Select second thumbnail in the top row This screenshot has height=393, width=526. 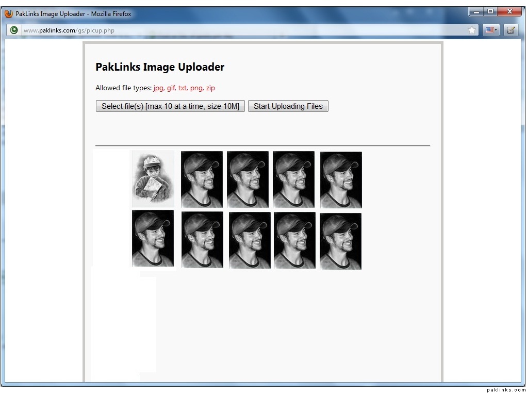[x=202, y=179]
